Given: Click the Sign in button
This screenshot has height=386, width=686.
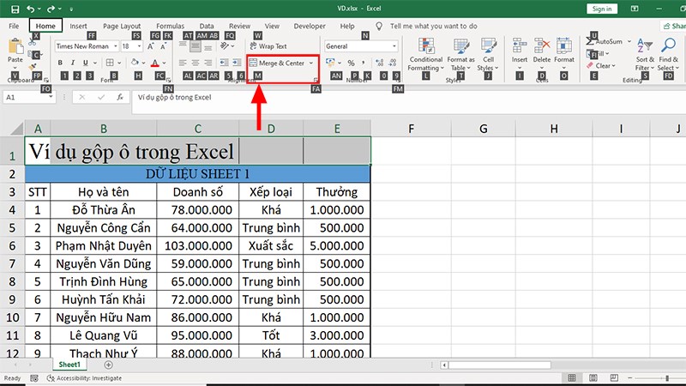Looking at the screenshot, I should [x=602, y=9].
